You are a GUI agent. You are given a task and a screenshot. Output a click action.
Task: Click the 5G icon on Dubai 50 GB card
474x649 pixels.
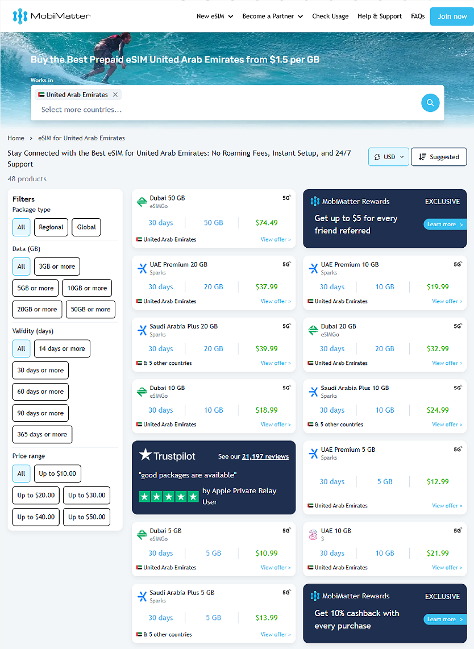click(286, 198)
